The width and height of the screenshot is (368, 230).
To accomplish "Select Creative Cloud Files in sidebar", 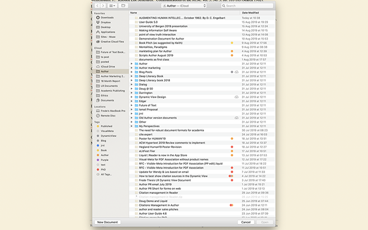I will (x=112, y=41).
